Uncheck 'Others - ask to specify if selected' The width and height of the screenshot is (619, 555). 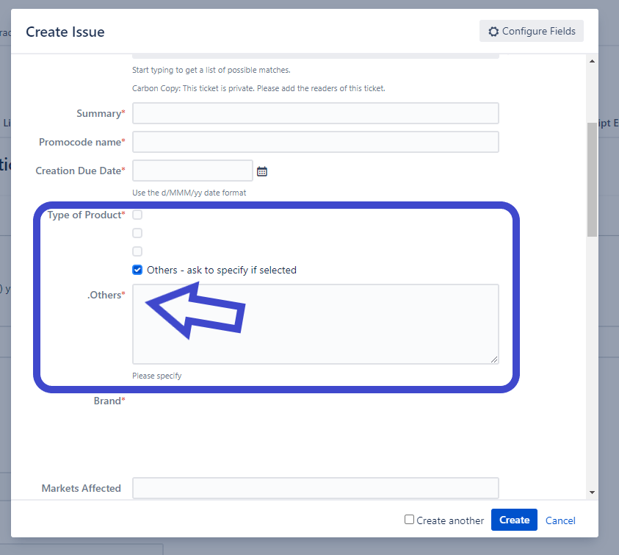tap(137, 270)
